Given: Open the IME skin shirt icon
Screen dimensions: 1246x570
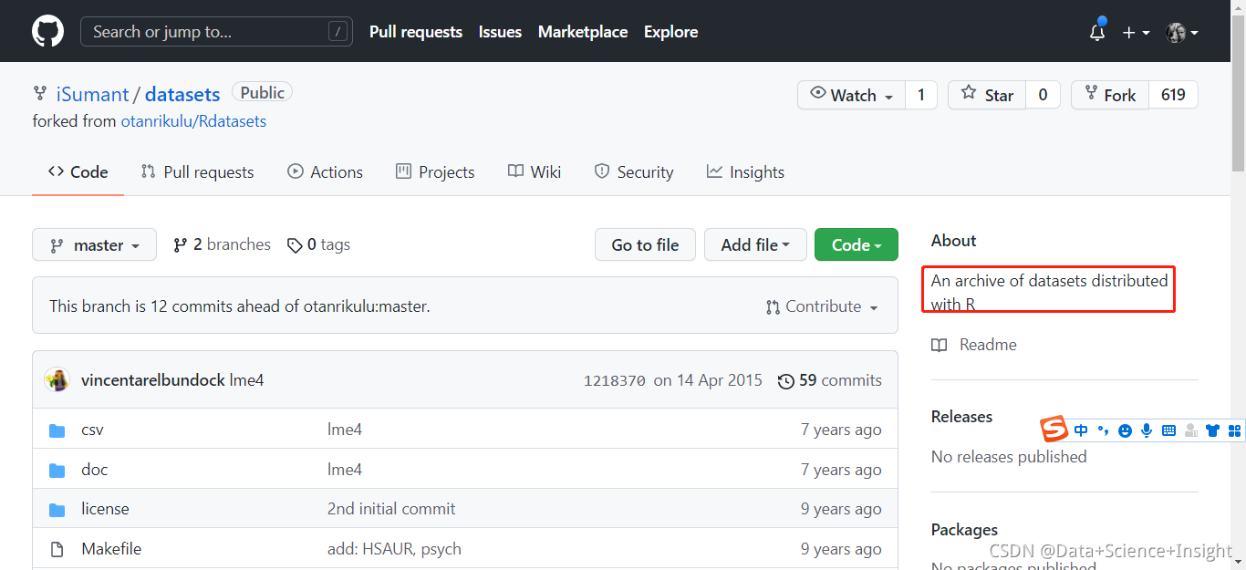Looking at the screenshot, I should (x=1212, y=430).
